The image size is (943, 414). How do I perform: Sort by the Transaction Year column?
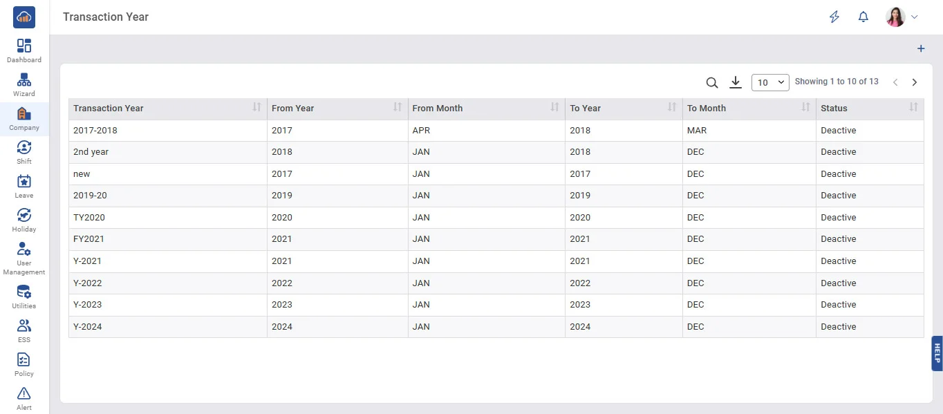pyautogui.click(x=256, y=107)
